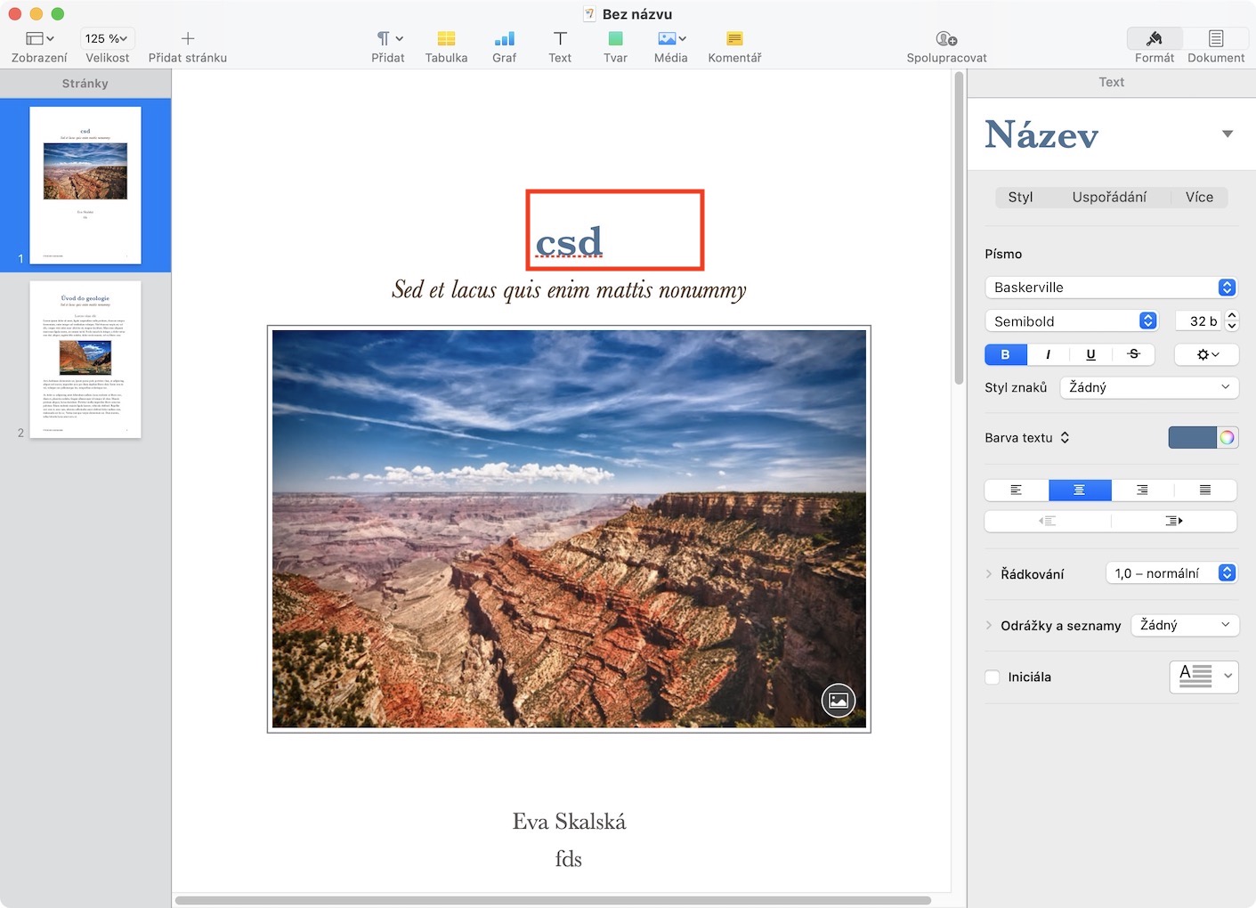Switch to the Styl tab
This screenshot has width=1256, height=908.
[1020, 198]
